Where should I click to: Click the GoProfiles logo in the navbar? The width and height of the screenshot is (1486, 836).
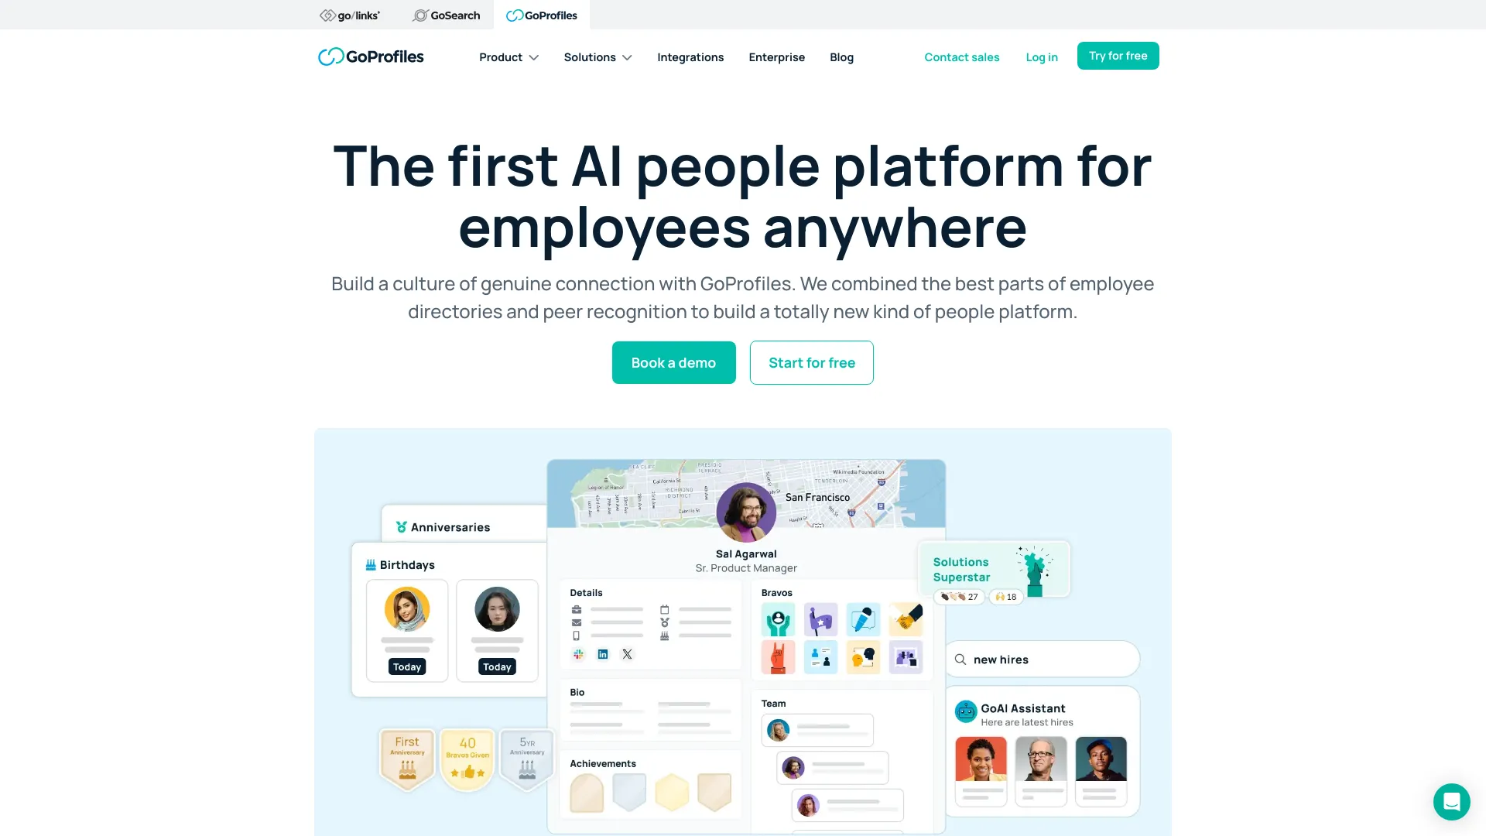click(371, 57)
